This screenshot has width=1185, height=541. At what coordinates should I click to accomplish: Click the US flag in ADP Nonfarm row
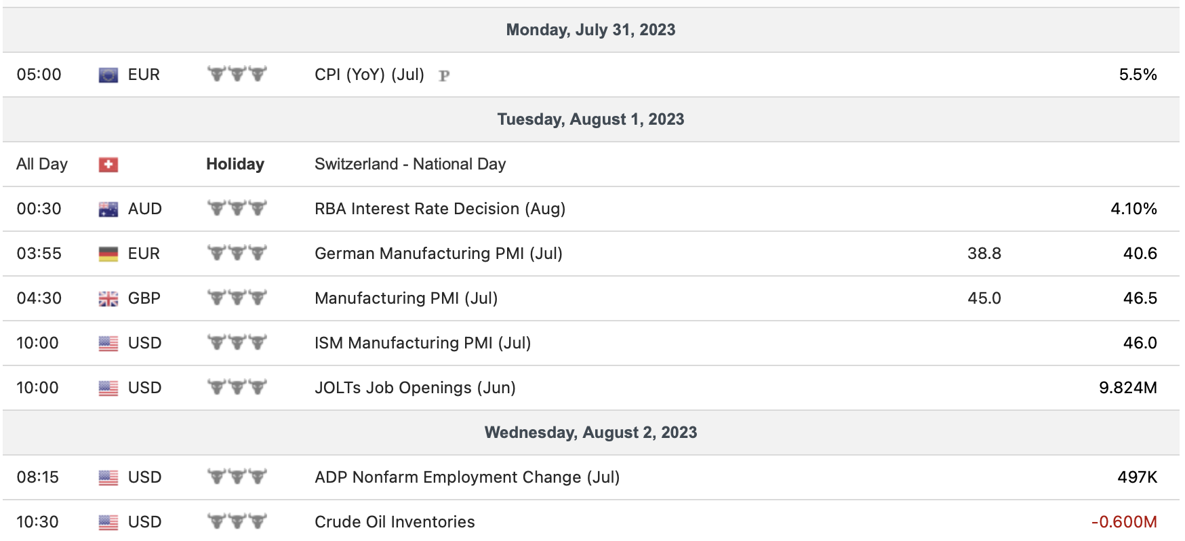pos(108,477)
